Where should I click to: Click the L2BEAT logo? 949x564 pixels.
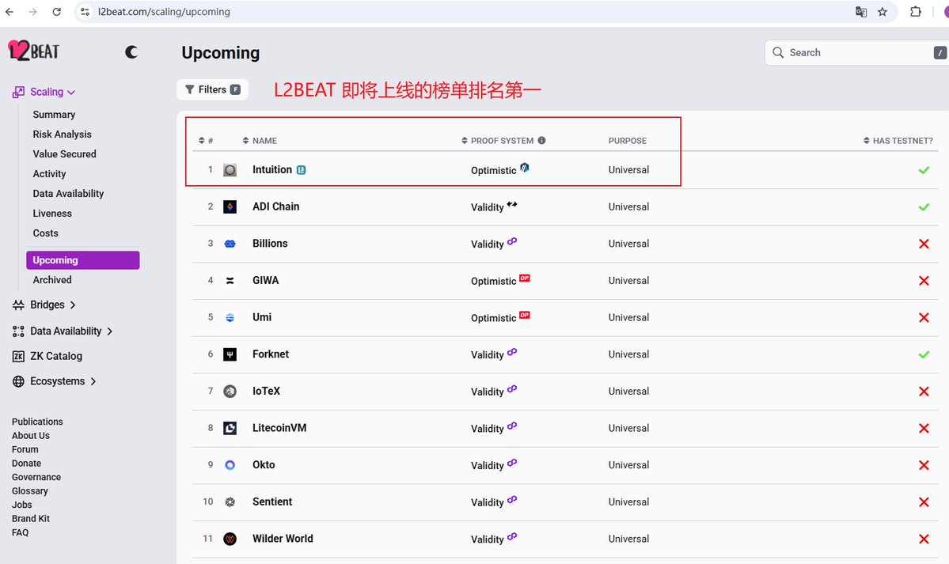pos(34,51)
